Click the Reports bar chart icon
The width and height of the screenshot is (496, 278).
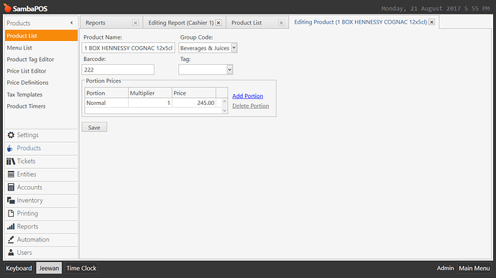click(11, 226)
